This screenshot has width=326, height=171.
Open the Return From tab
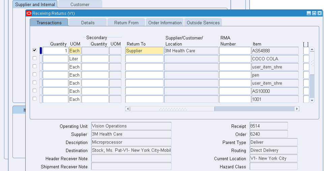click(x=126, y=23)
